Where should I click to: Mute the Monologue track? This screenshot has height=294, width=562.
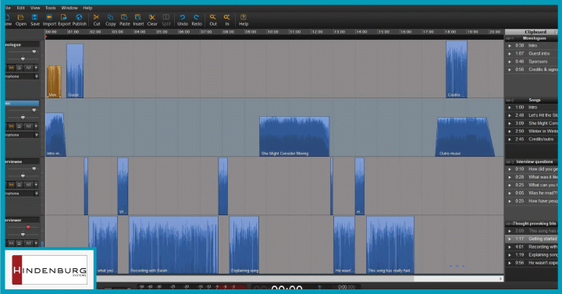(11, 68)
